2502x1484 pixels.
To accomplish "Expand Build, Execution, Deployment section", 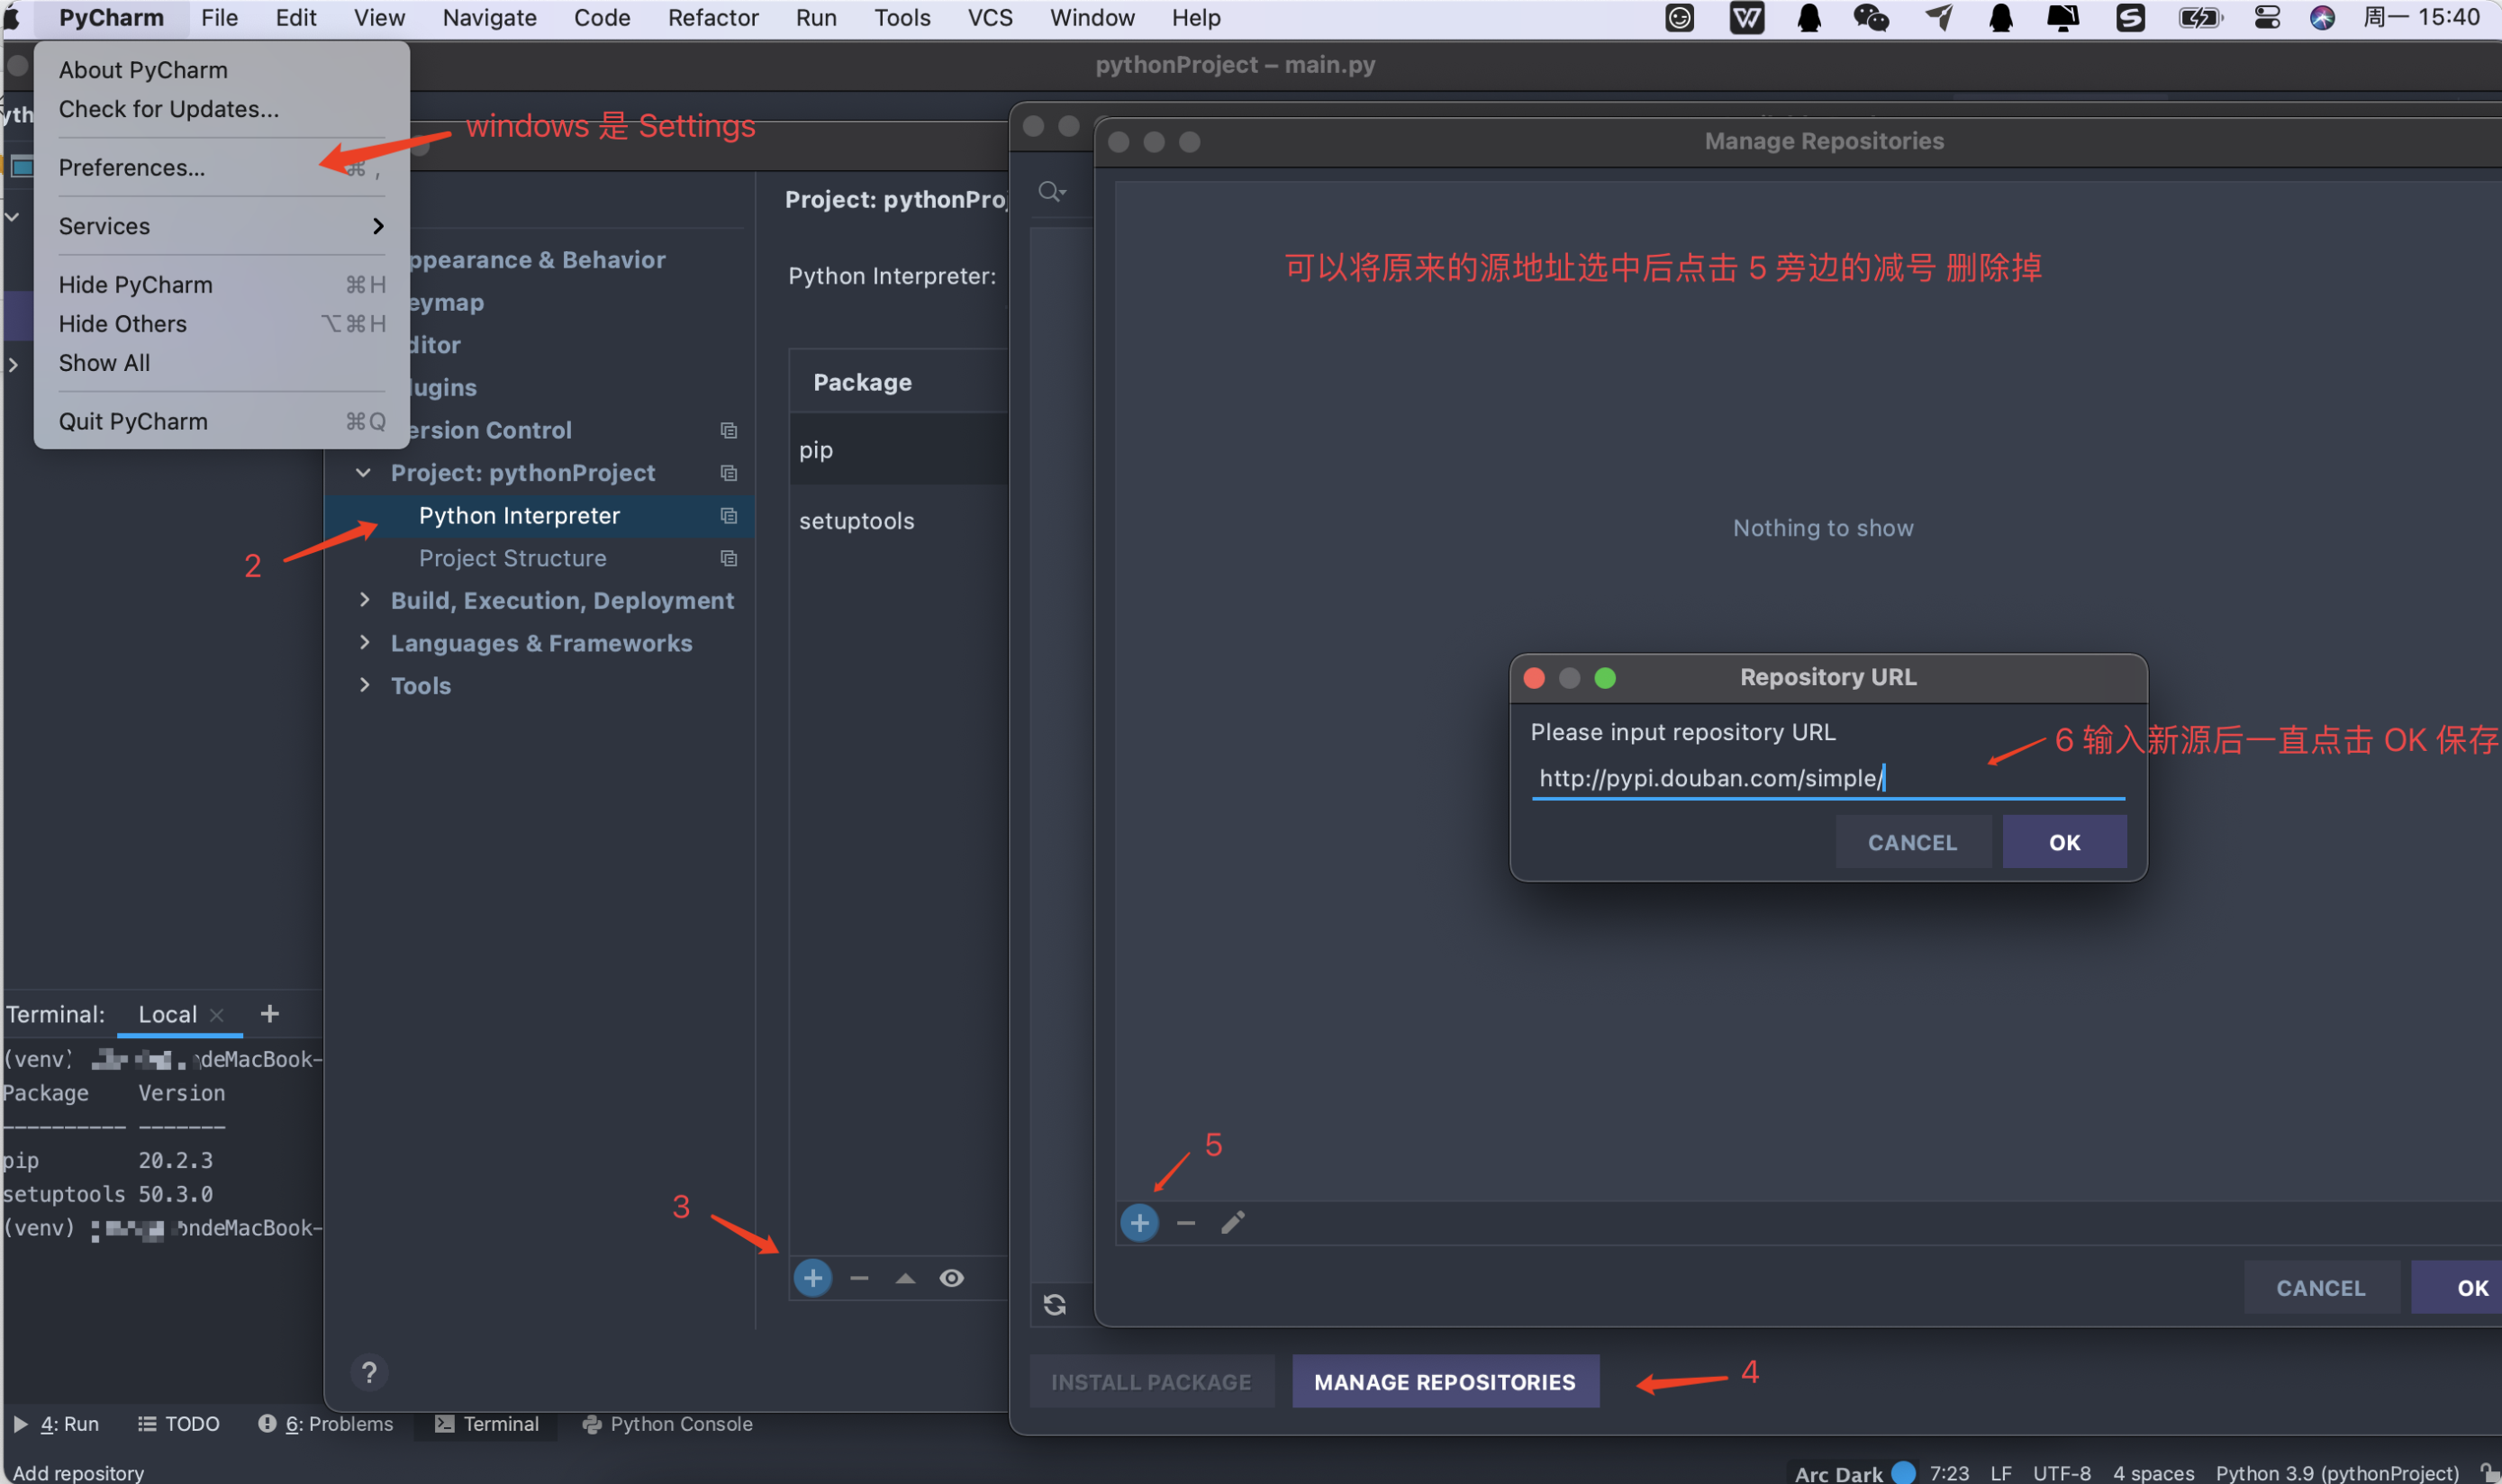I will pos(364,600).
